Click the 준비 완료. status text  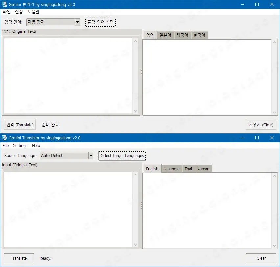click(x=51, y=125)
